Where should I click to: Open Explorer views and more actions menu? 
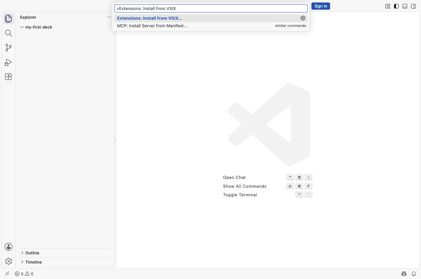point(109,17)
